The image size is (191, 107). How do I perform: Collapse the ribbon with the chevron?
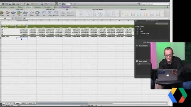(x=165, y=7)
